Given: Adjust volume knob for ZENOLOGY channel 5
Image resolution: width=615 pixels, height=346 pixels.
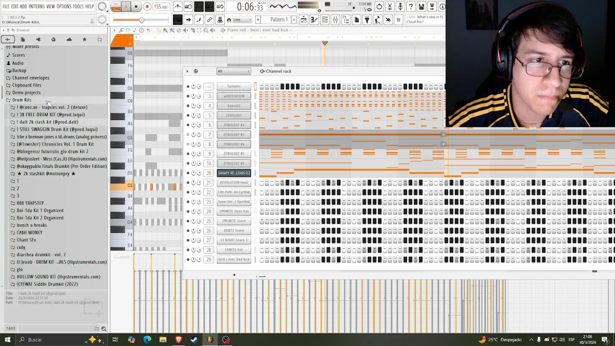Looking at the screenshot, I should [199, 115].
